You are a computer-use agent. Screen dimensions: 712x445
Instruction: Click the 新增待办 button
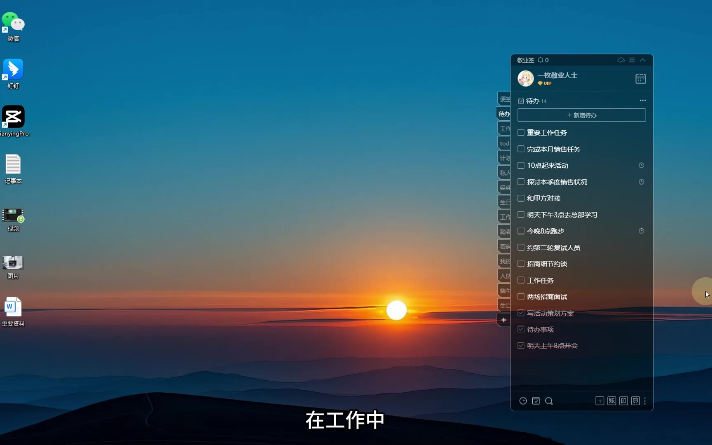[x=581, y=115]
